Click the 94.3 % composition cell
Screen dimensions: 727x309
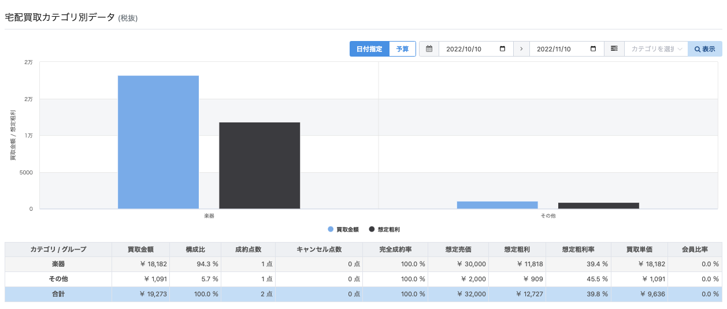click(195, 264)
